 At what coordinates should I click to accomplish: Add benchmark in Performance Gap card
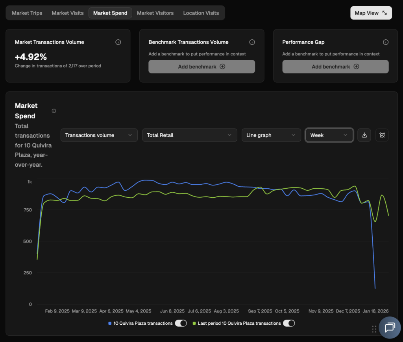coord(335,67)
